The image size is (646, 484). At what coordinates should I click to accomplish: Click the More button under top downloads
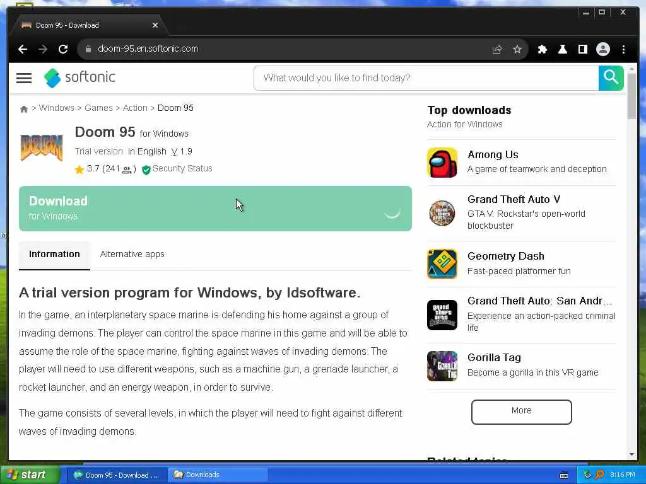point(521,412)
